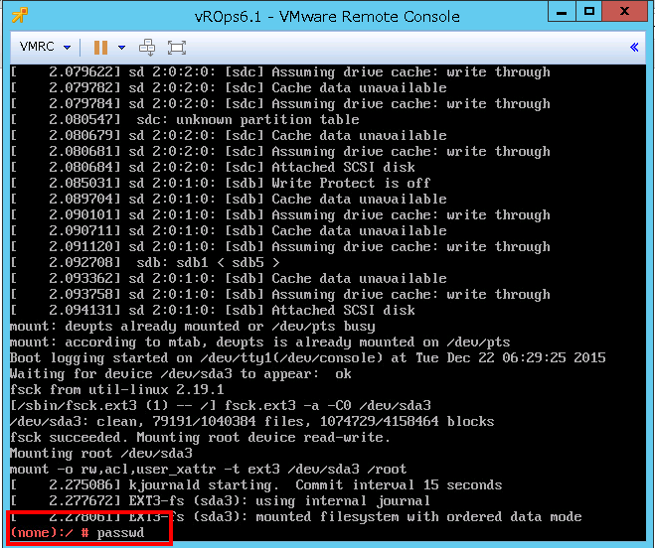The height and width of the screenshot is (548, 655).
Task: Click '[sdb] Write Protect is off' line
Action: tap(220, 183)
